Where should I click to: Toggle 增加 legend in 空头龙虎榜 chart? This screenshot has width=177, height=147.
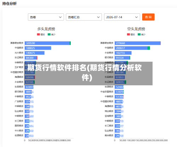coord(131,35)
